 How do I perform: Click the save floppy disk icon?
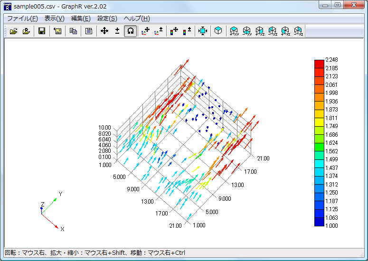(42, 31)
